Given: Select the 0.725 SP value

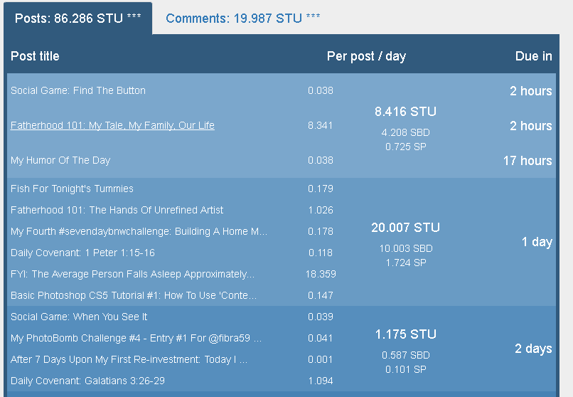Looking at the screenshot, I should (406, 147).
